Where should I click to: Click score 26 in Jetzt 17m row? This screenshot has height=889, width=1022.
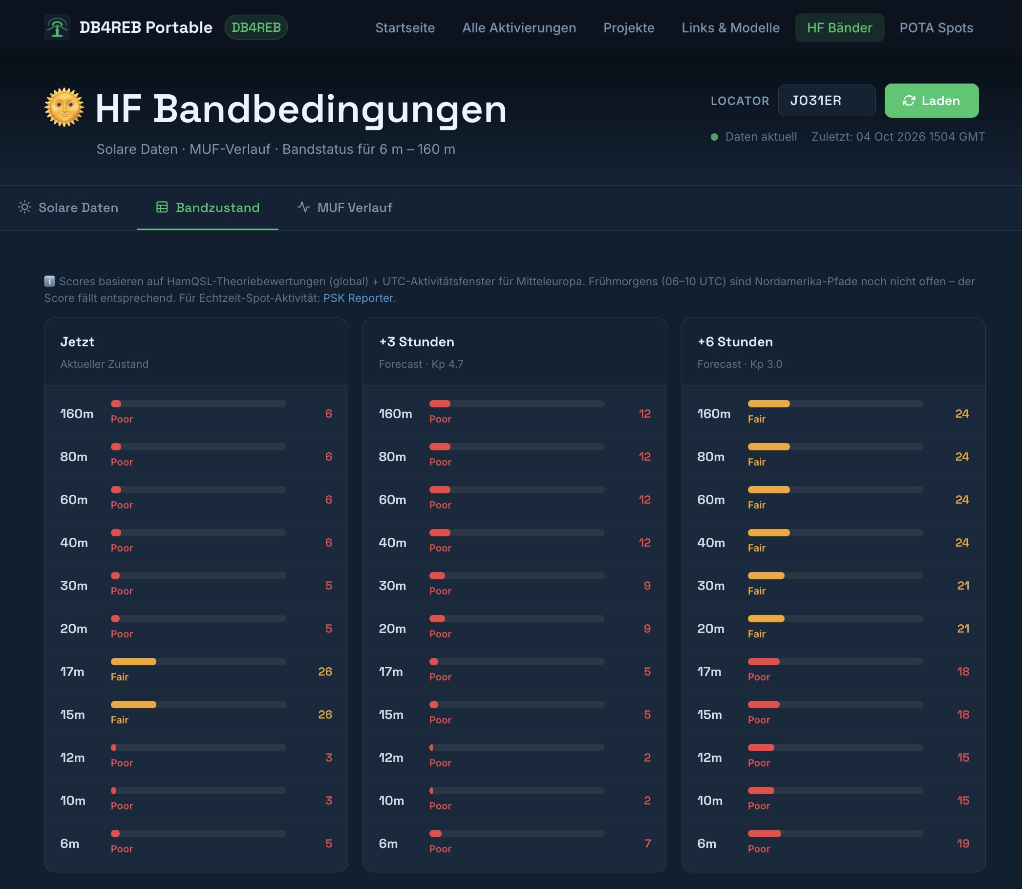[x=325, y=672]
